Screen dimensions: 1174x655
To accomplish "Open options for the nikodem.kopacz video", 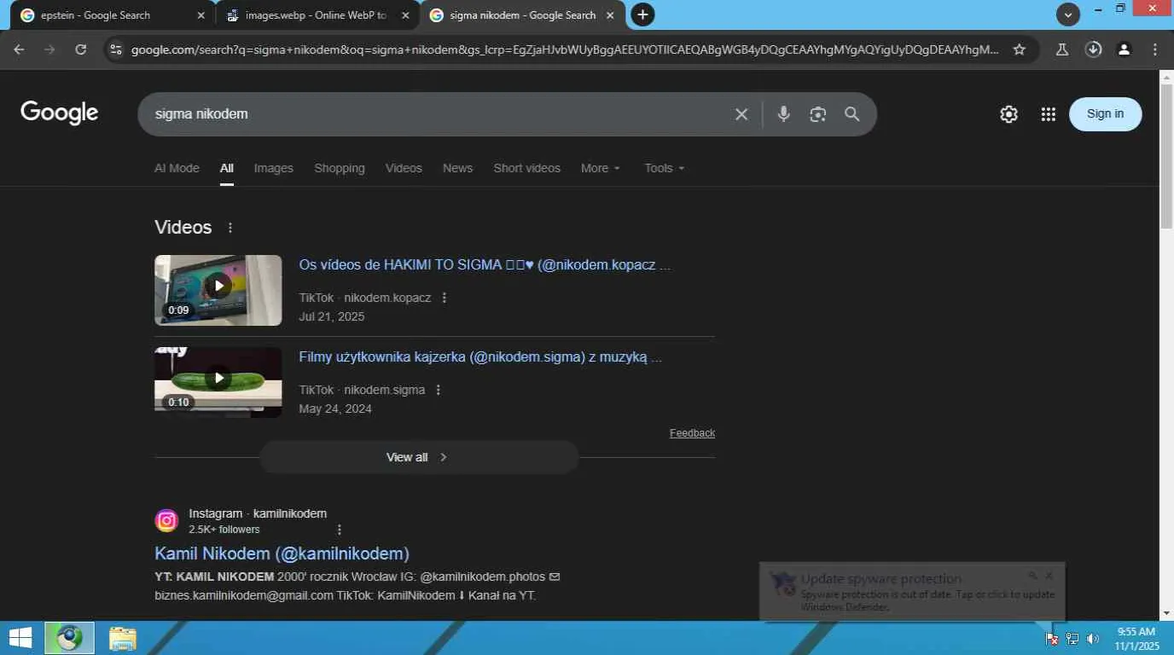I will pyautogui.click(x=444, y=298).
